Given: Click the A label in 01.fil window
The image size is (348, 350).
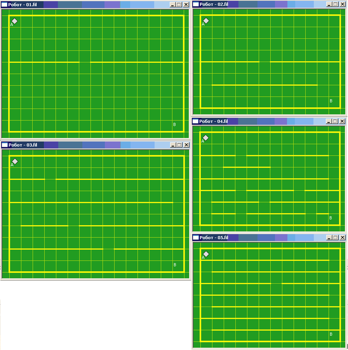Looking at the screenshot, I should (x=12, y=25).
